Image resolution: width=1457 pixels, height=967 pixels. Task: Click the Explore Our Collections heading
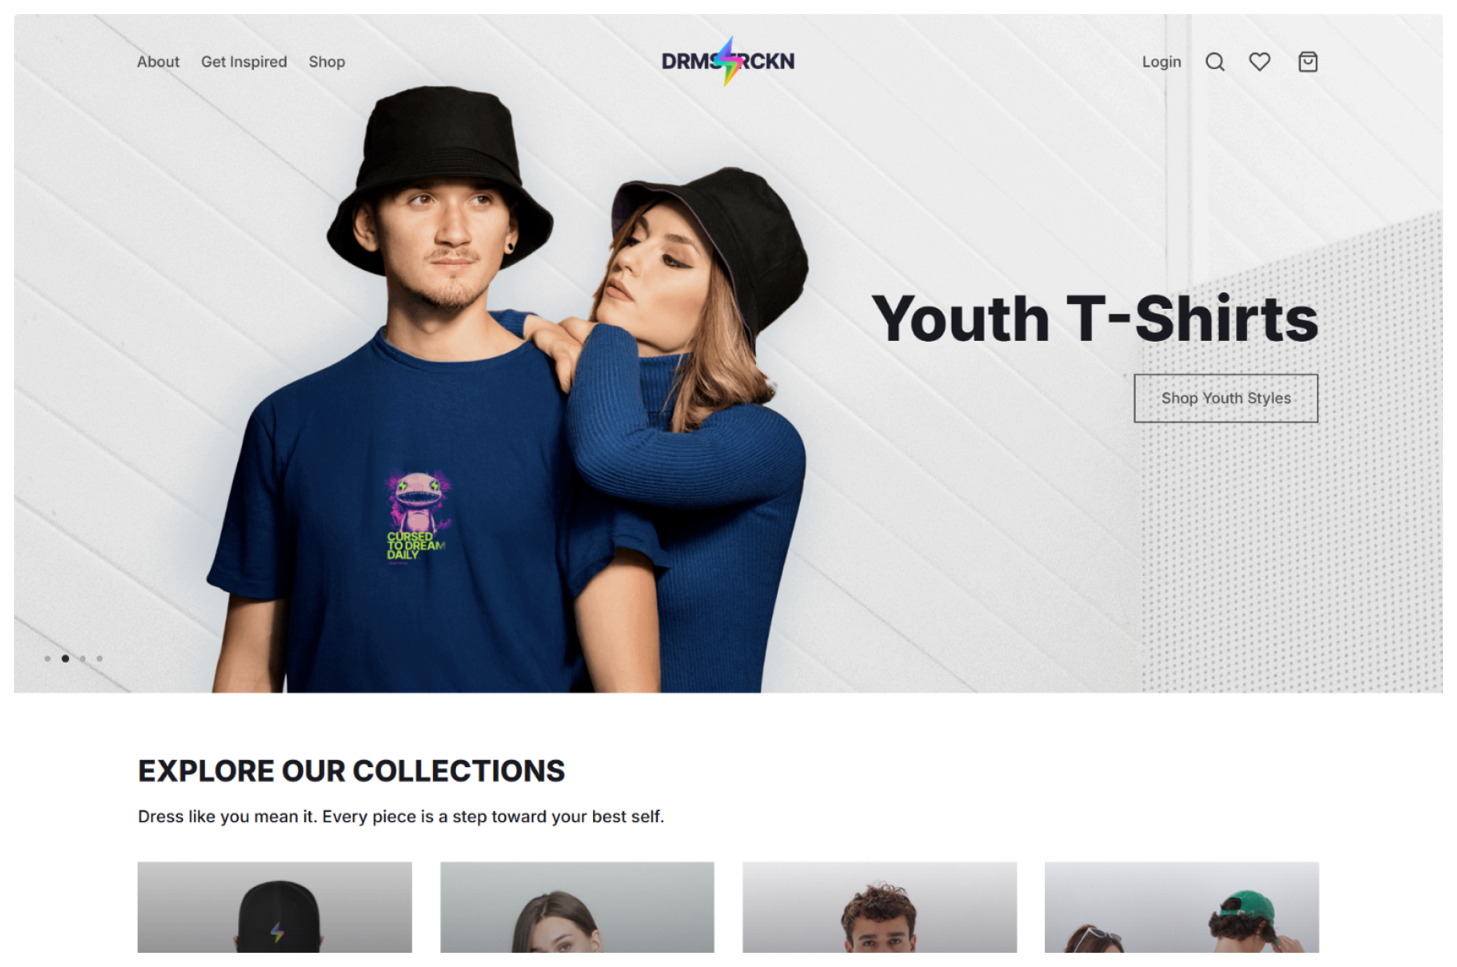tap(351, 771)
